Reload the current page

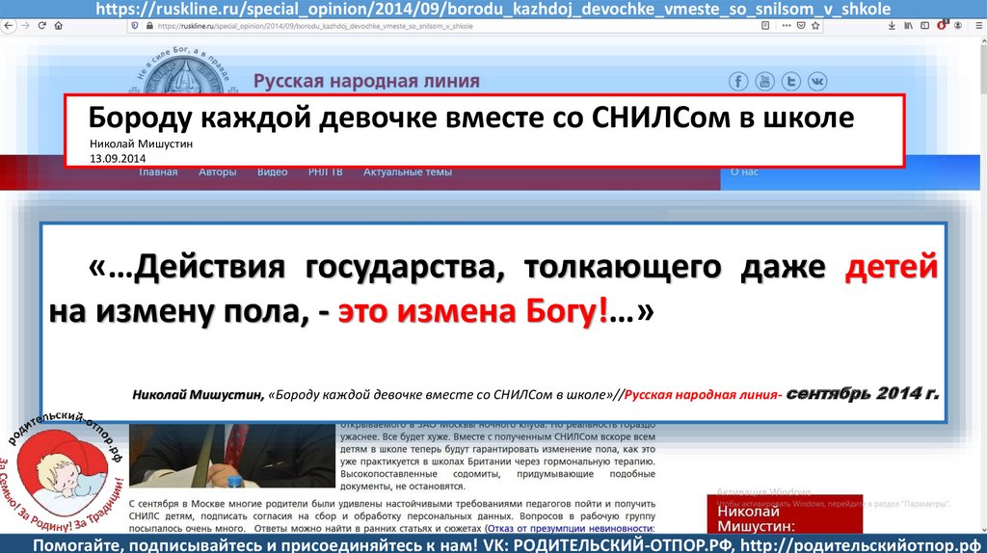tap(42, 26)
